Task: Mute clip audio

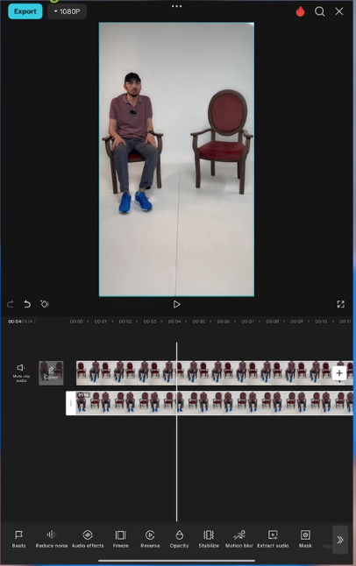Action: [x=21, y=372]
